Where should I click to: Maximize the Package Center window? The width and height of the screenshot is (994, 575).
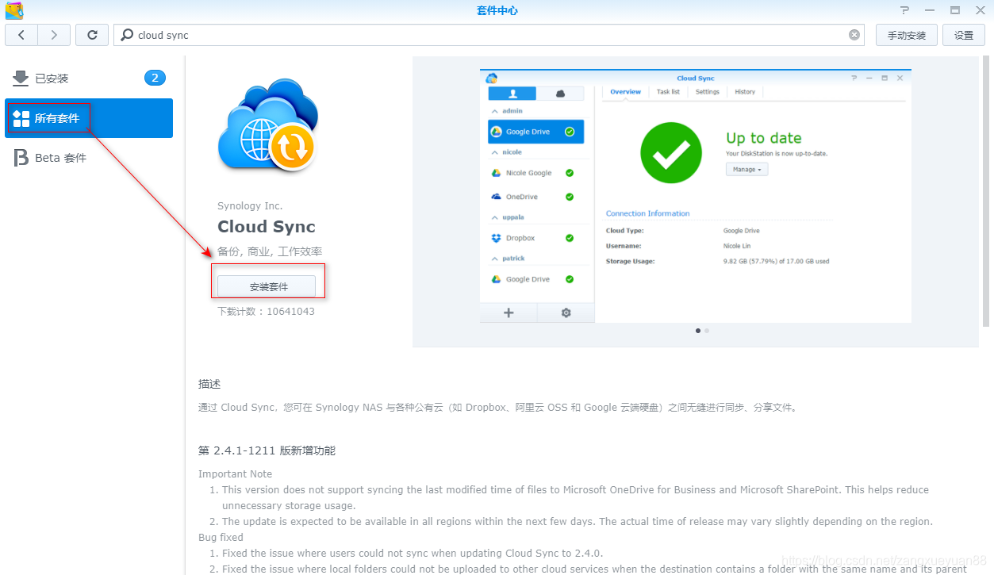(955, 10)
